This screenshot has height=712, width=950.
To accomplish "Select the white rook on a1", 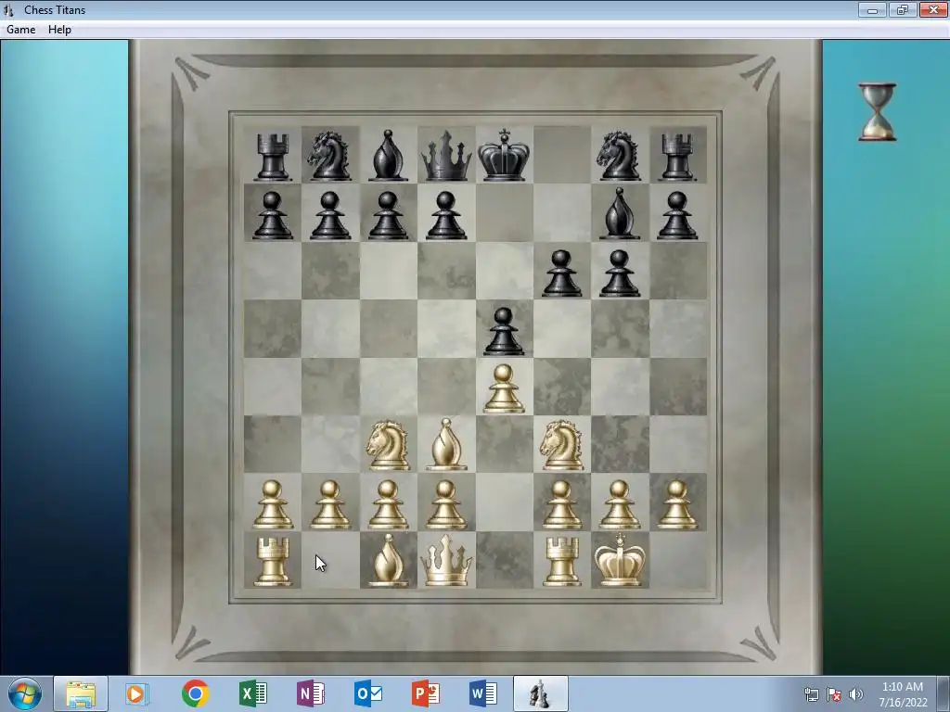I will pyautogui.click(x=273, y=563).
